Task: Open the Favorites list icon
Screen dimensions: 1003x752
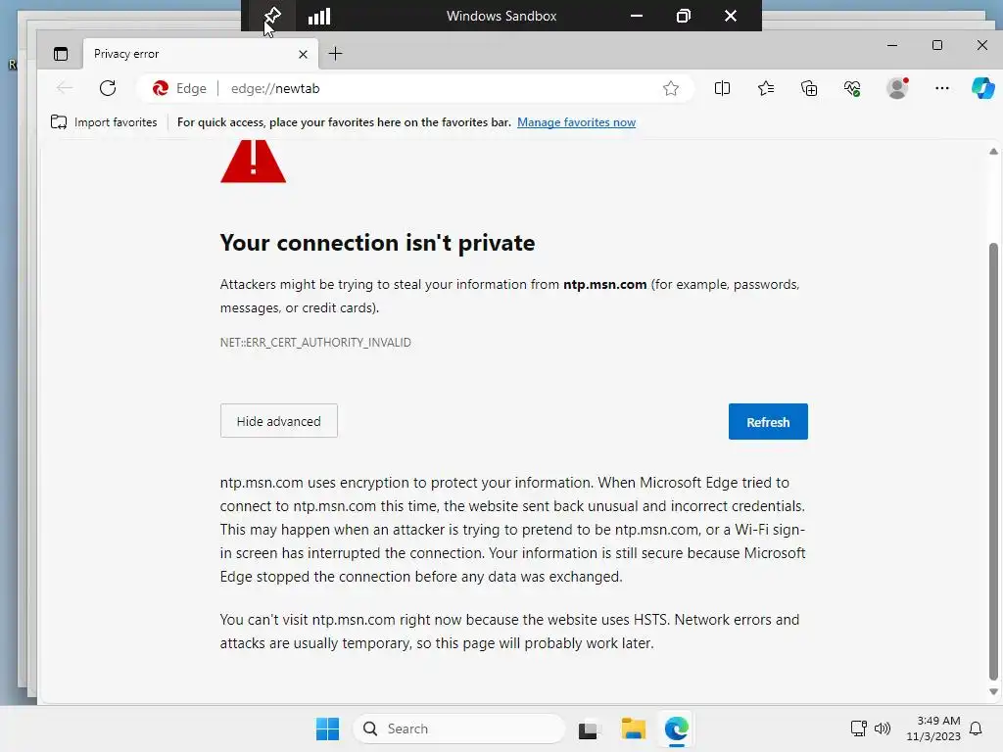Action: click(x=766, y=88)
